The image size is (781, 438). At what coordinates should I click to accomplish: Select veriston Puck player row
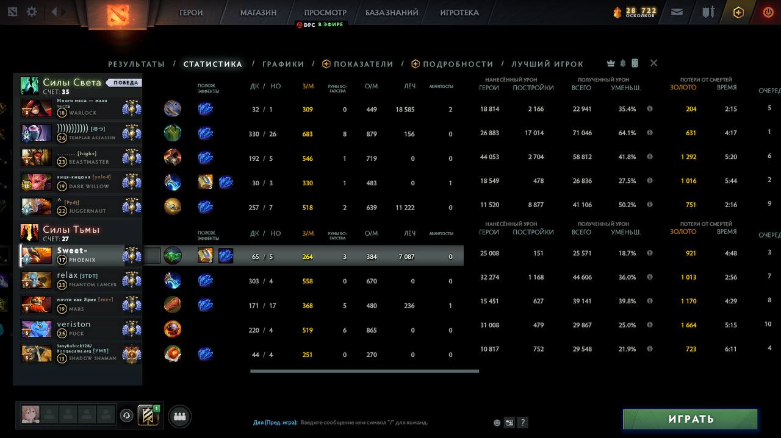pos(81,329)
